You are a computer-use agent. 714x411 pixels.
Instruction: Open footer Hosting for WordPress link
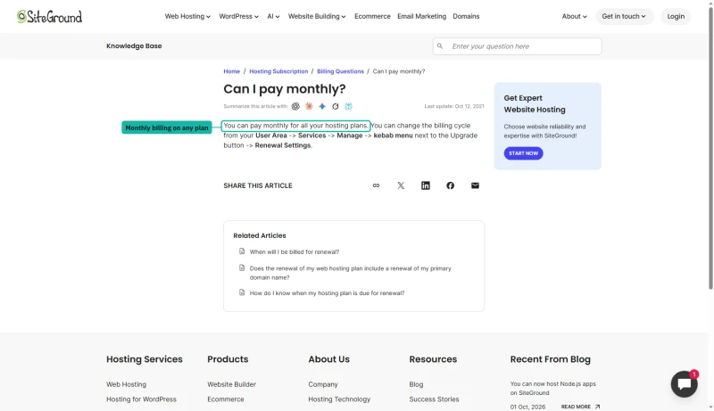141,399
